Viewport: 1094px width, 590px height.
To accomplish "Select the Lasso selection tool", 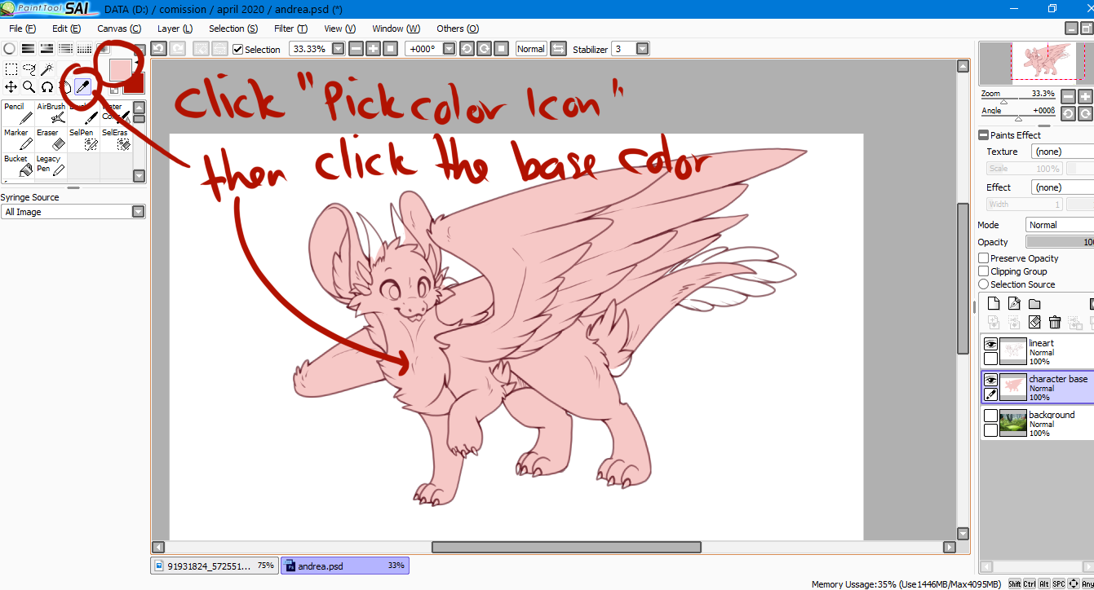I will click(x=29, y=69).
